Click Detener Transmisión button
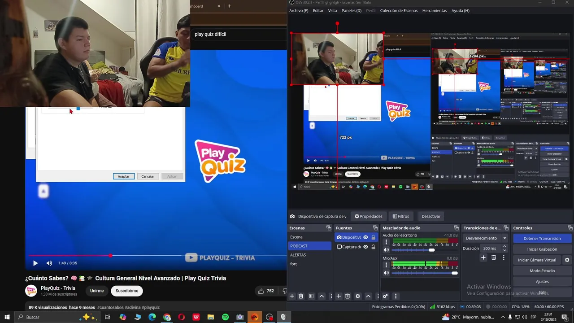 pyautogui.click(x=542, y=238)
